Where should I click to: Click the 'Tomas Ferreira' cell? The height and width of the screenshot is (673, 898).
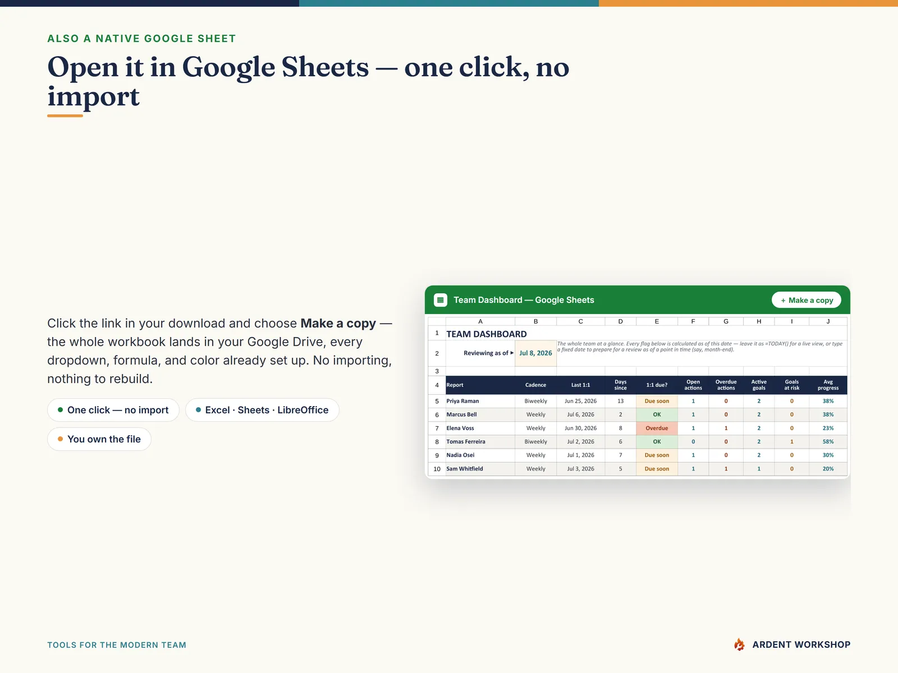pyautogui.click(x=480, y=441)
